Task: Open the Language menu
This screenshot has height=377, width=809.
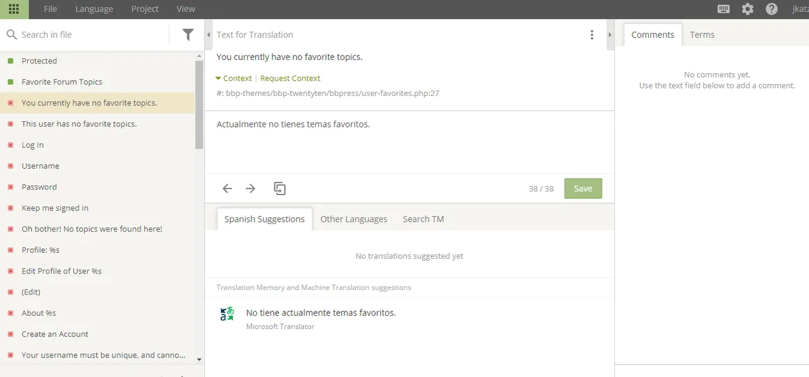Action: point(94,9)
